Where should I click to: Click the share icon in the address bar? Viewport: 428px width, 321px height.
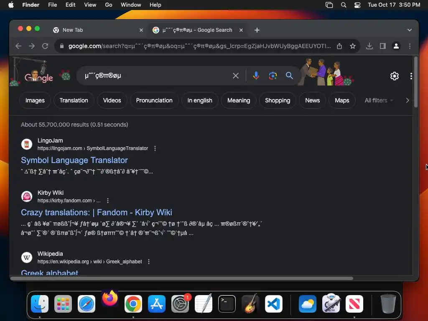point(339,46)
